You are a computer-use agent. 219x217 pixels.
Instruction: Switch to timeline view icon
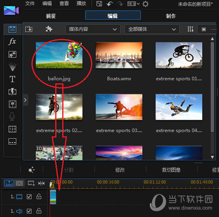[9, 184]
